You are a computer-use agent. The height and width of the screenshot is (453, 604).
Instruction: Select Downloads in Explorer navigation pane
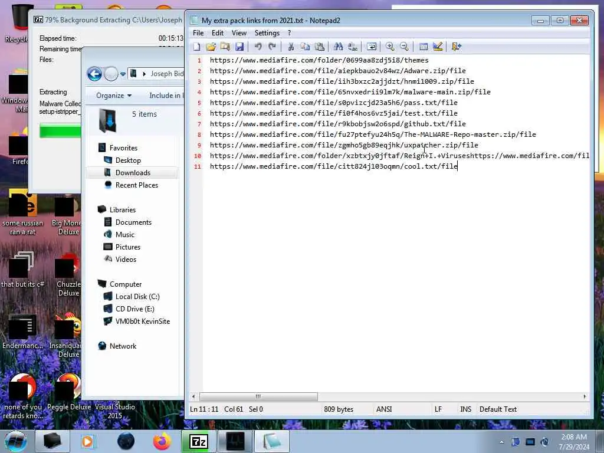pos(133,173)
